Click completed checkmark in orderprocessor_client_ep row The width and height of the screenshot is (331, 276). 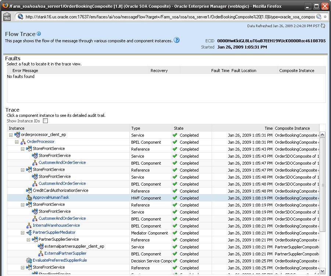coord(175,135)
